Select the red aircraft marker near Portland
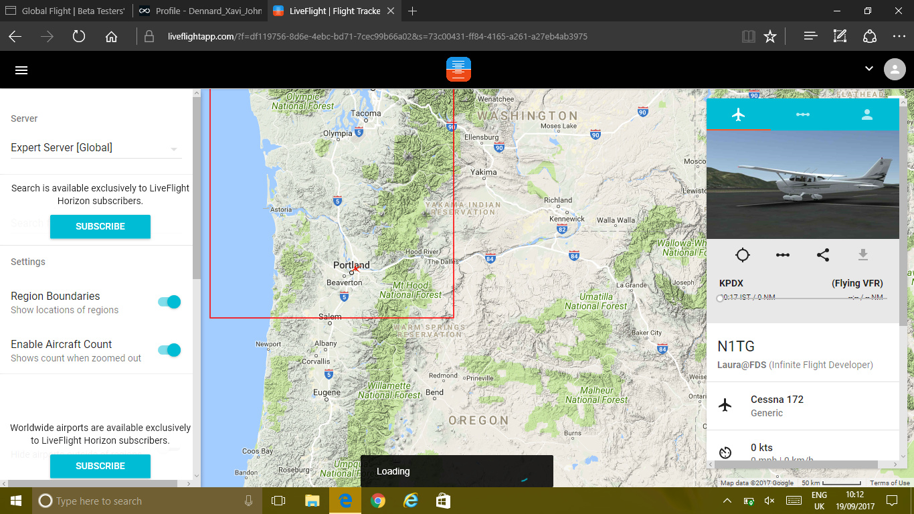The image size is (914, 514). 357,268
